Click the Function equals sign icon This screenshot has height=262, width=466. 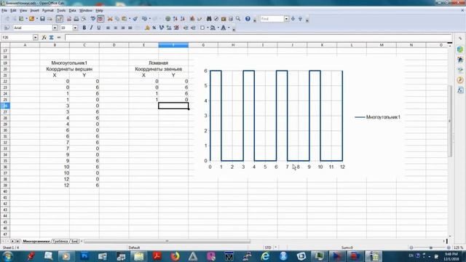[x=59, y=37]
